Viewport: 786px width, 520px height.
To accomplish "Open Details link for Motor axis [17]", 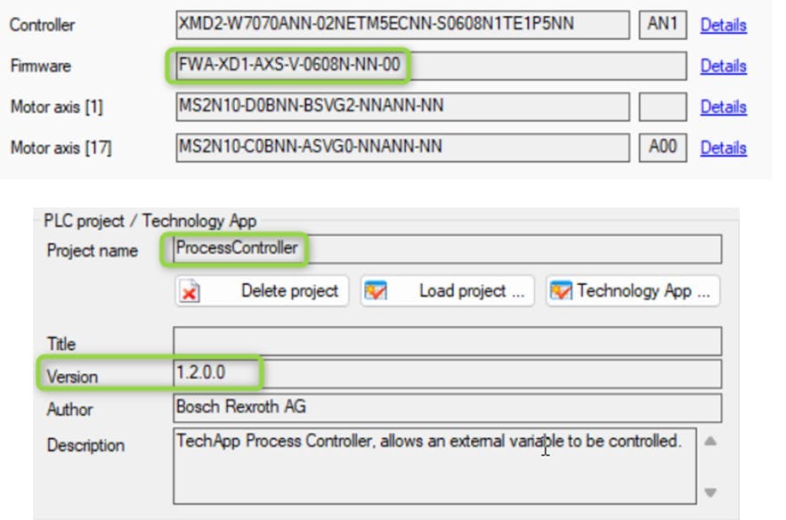I will 723,148.
